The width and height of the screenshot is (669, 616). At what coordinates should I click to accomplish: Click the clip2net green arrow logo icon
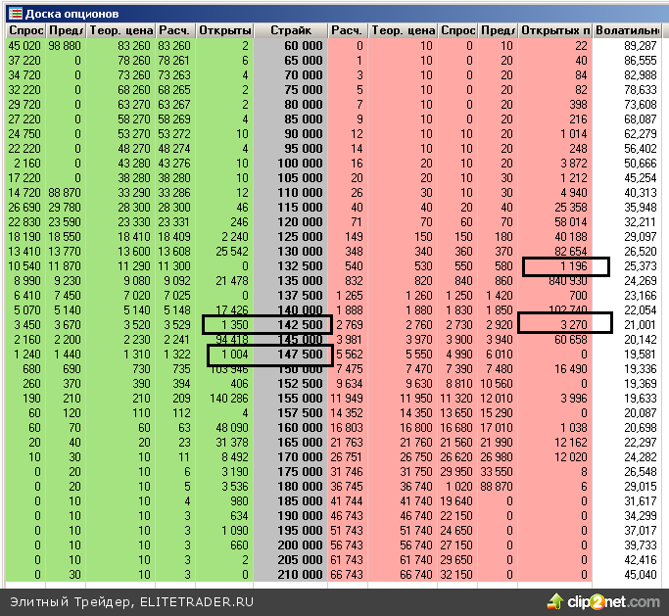click(556, 599)
